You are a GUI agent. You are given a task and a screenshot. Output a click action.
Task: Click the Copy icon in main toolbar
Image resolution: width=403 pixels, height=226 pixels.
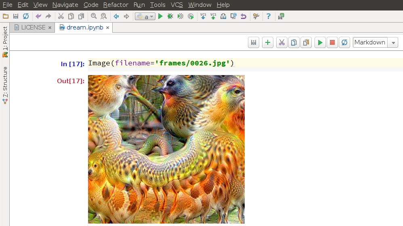click(71, 17)
